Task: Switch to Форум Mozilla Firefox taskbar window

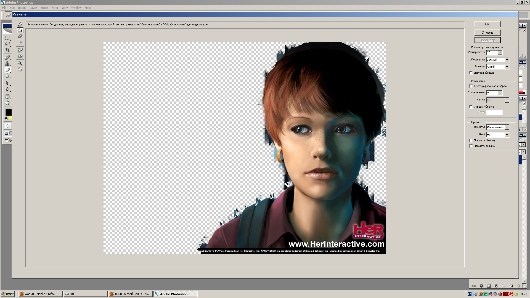Action: tap(40, 294)
